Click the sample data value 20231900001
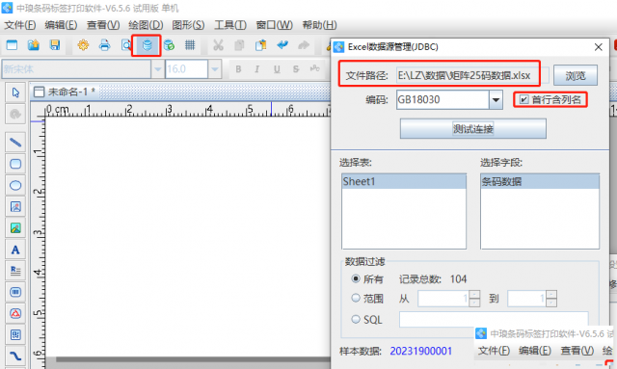 (x=420, y=351)
